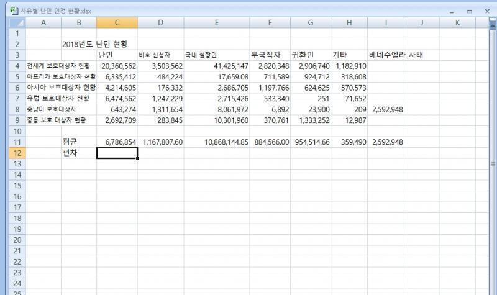
Task: Click the cell with value 20,360,562
Action: coord(117,66)
